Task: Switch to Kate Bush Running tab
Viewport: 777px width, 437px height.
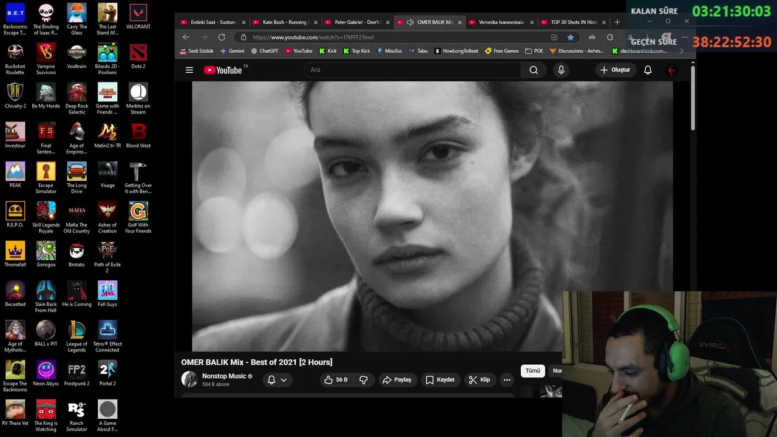Action: point(285,22)
